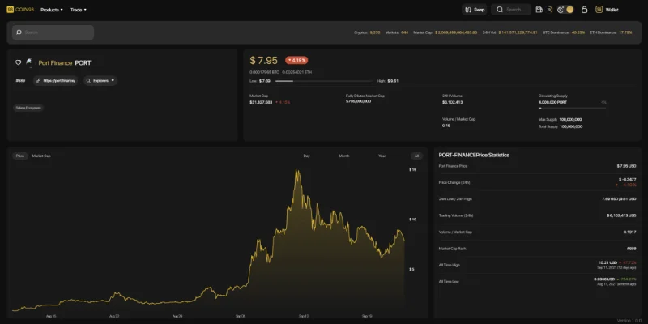Click the gas station icon
The height and width of the screenshot is (324, 648).
[x=539, y=10]
